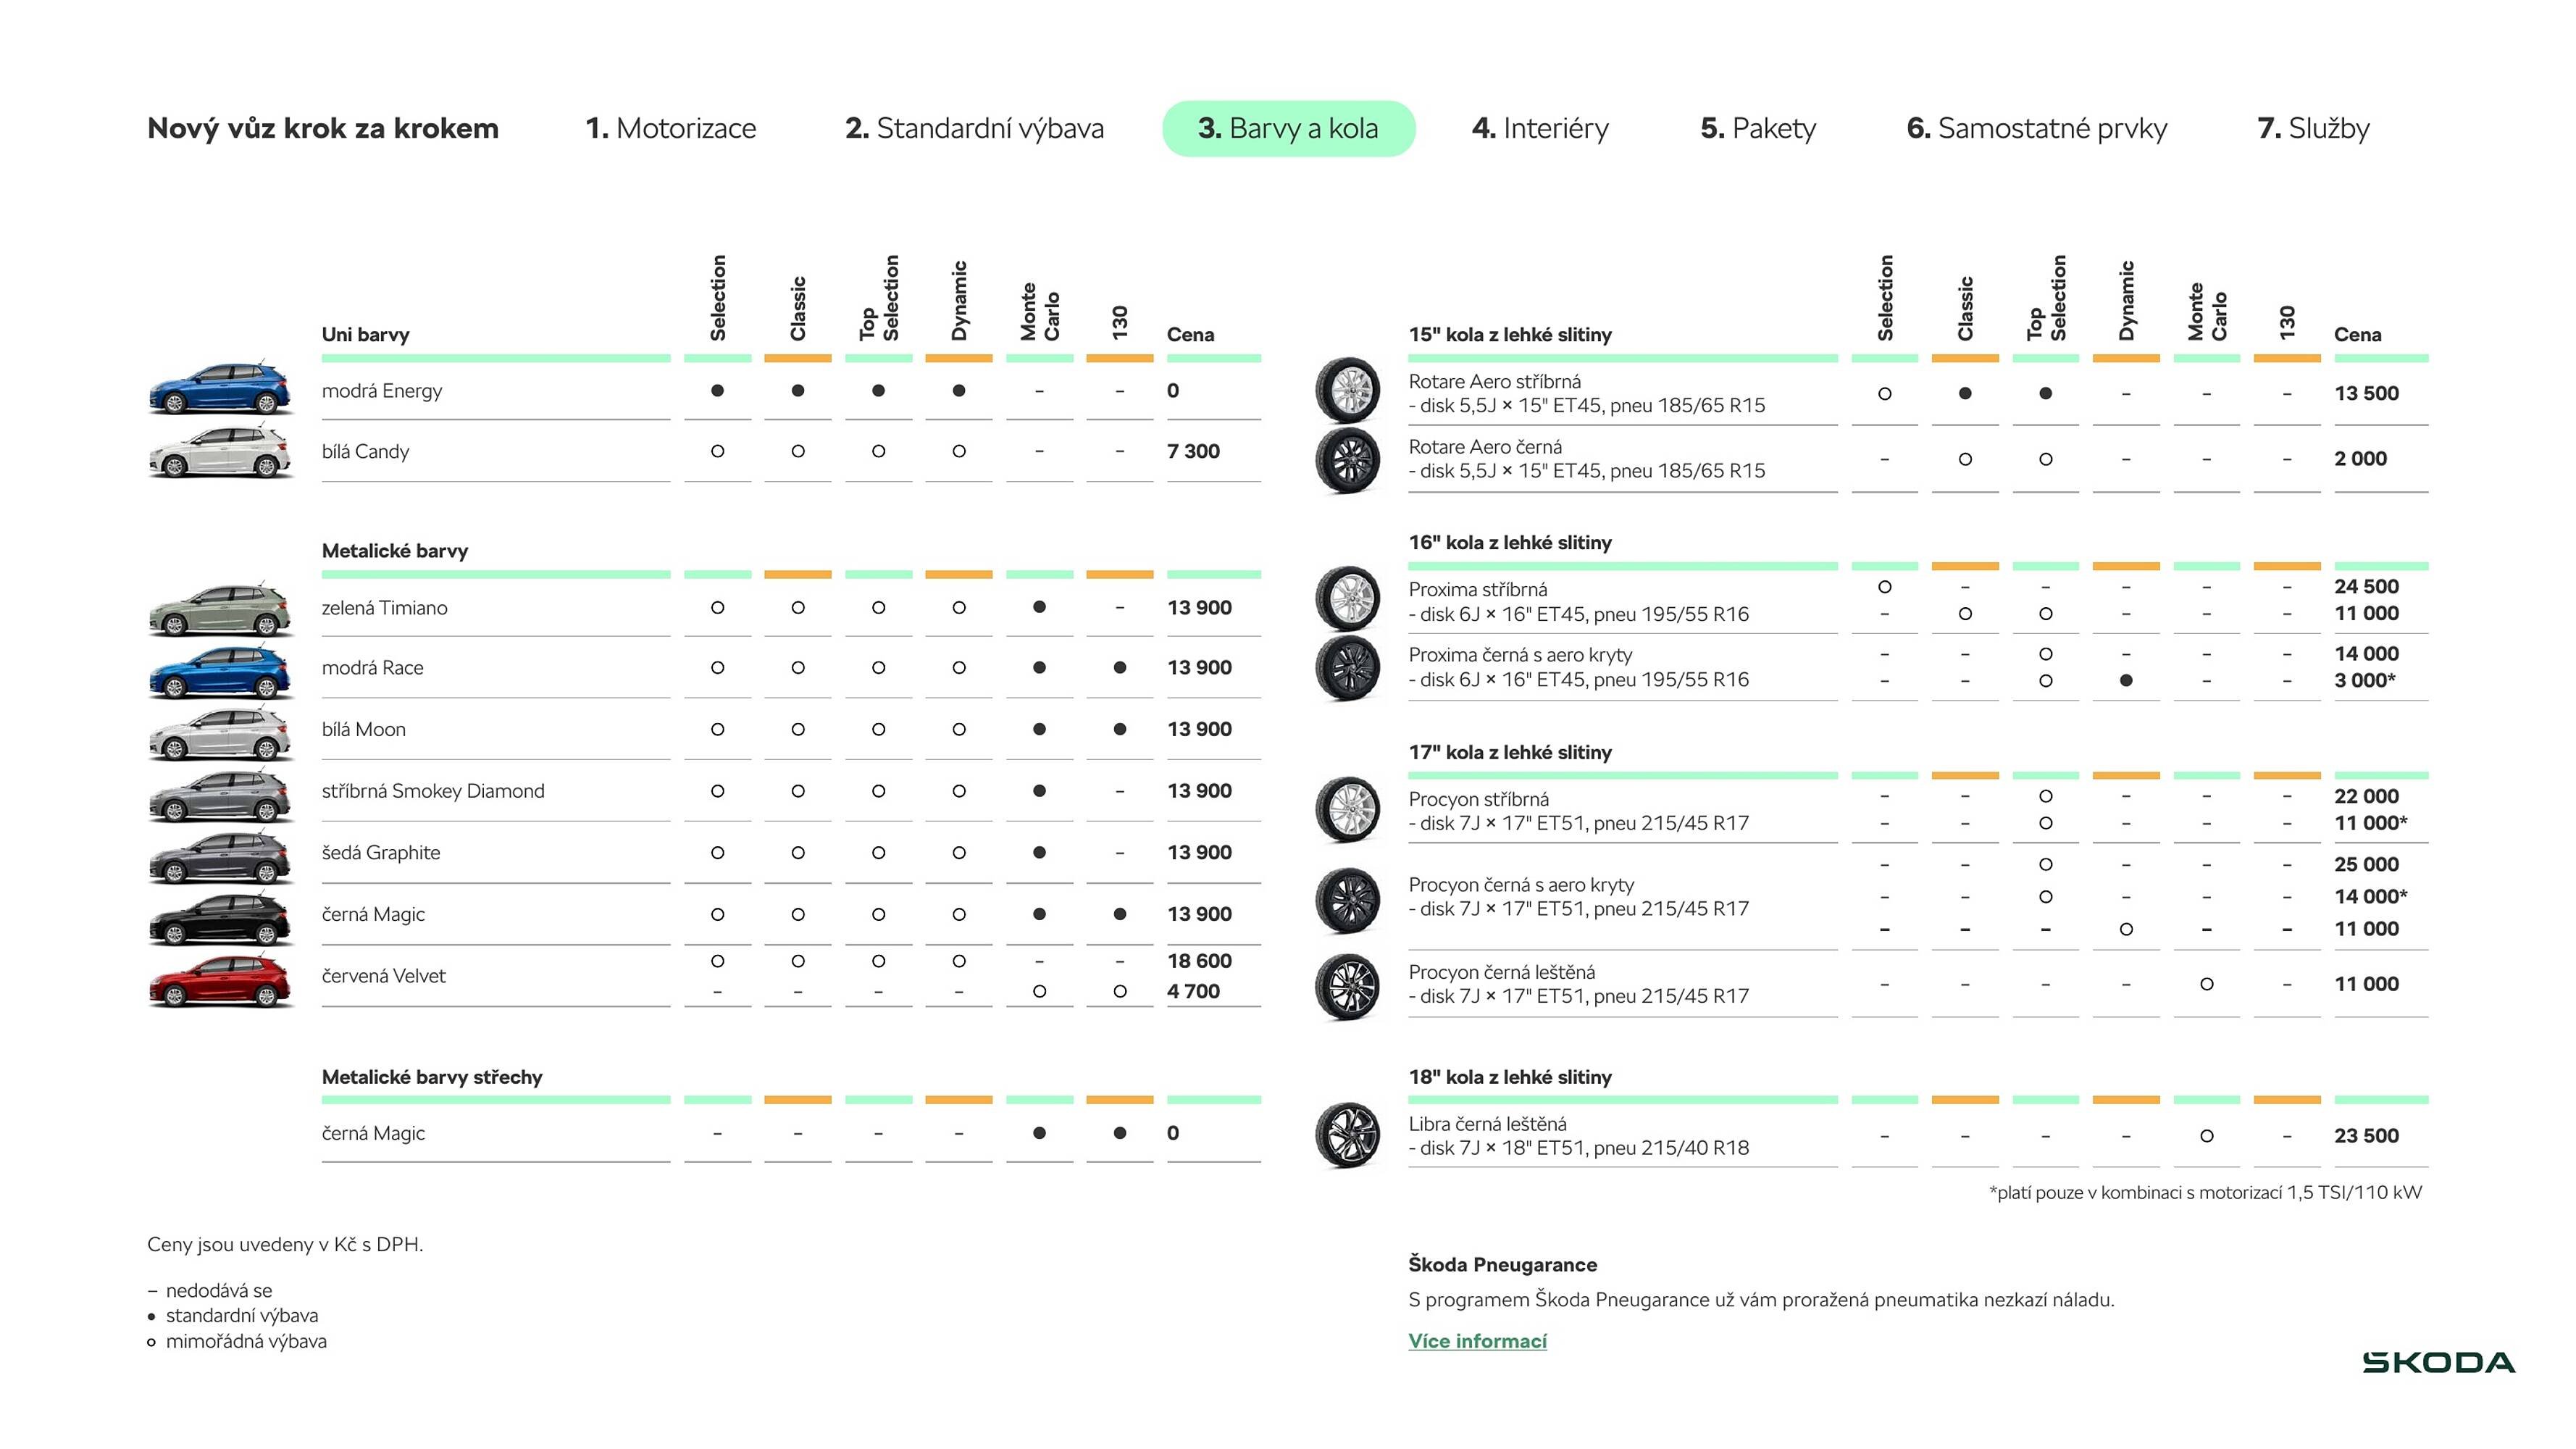Click modrá Energy Classic filled dot
The width and height of the screenshot is (2576, 1449).
[798, 391]
